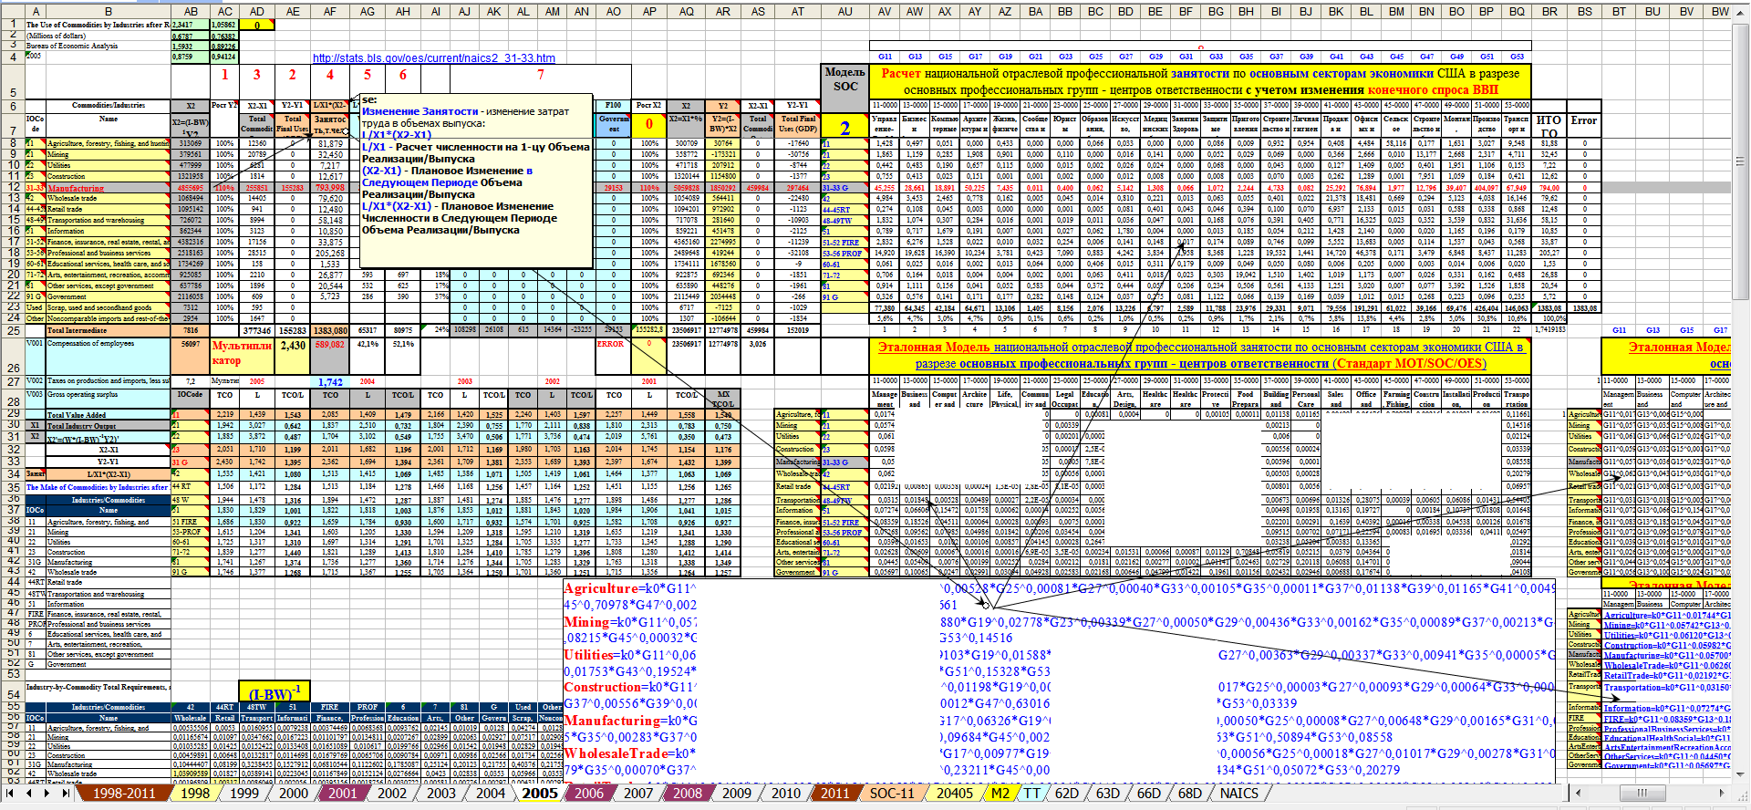Screen dimensions: 1751x810
Task: Click the yellow cell AD1 containing 0
Action: [x=257, y=26]
